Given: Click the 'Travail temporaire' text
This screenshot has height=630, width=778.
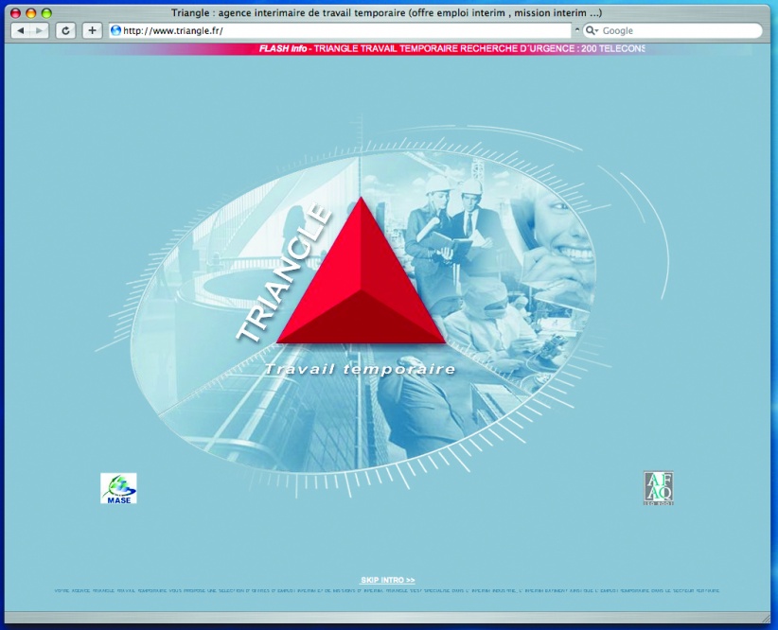Looking at the screenshot, I should (x=360, y=369).
